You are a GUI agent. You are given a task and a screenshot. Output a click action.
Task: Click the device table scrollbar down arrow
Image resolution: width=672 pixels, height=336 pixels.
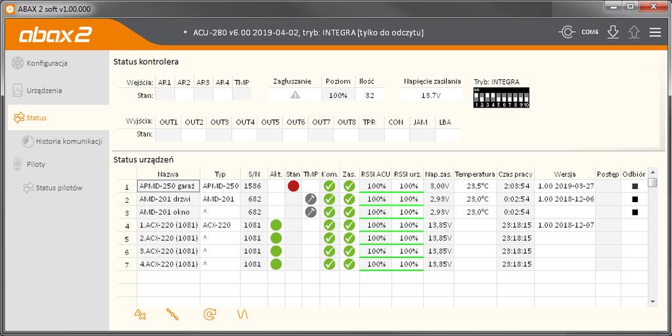pos(652,302)
